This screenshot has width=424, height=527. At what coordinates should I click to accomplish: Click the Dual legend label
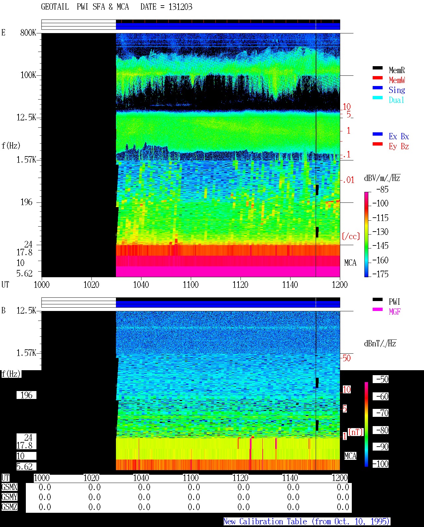397,100
